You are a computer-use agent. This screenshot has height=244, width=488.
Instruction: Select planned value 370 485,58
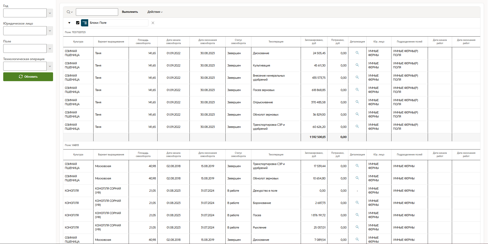[318, 102]
